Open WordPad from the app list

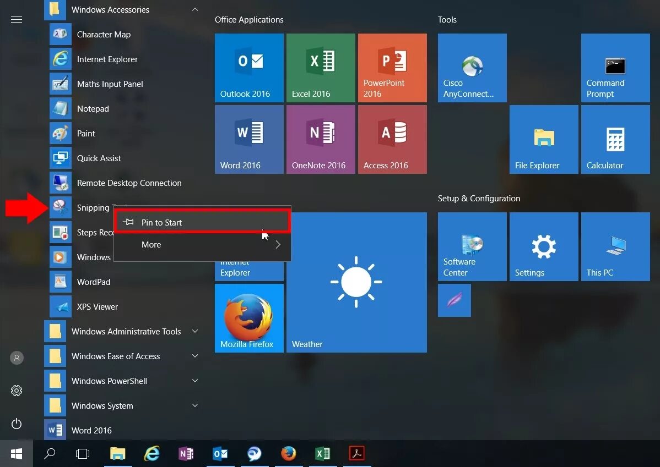coord(122,282)
